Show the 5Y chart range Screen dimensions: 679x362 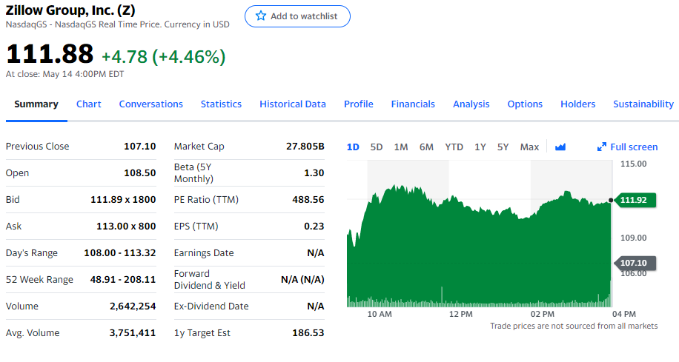coord(503,147)
